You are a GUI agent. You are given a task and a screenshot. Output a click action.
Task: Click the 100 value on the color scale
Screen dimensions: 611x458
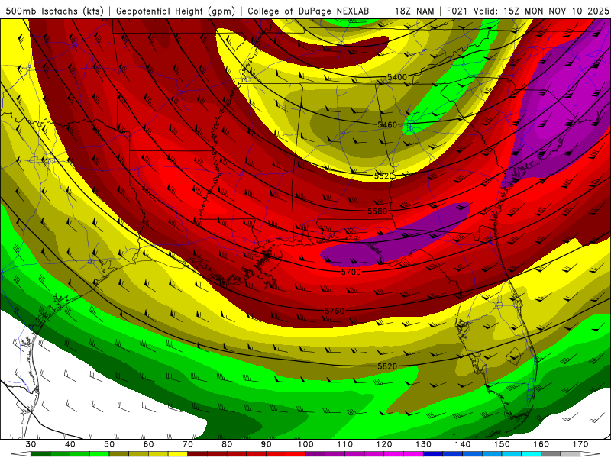coord(306,444)
